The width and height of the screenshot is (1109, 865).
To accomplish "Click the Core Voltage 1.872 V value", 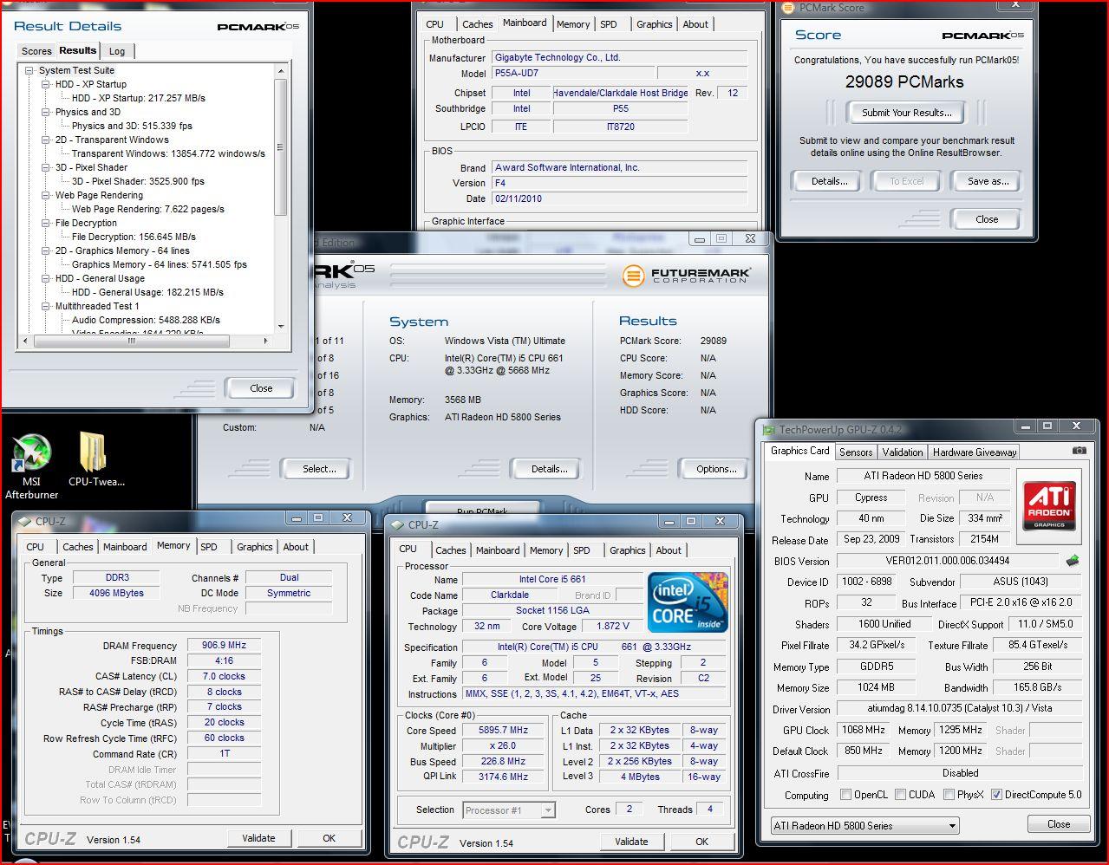I will 613,626.
